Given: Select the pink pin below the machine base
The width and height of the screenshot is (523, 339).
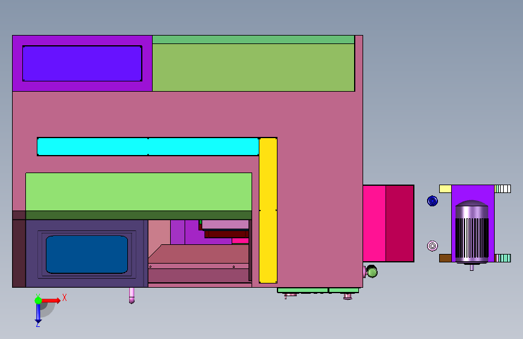Looking at the screenshot, I should point(132,296).
